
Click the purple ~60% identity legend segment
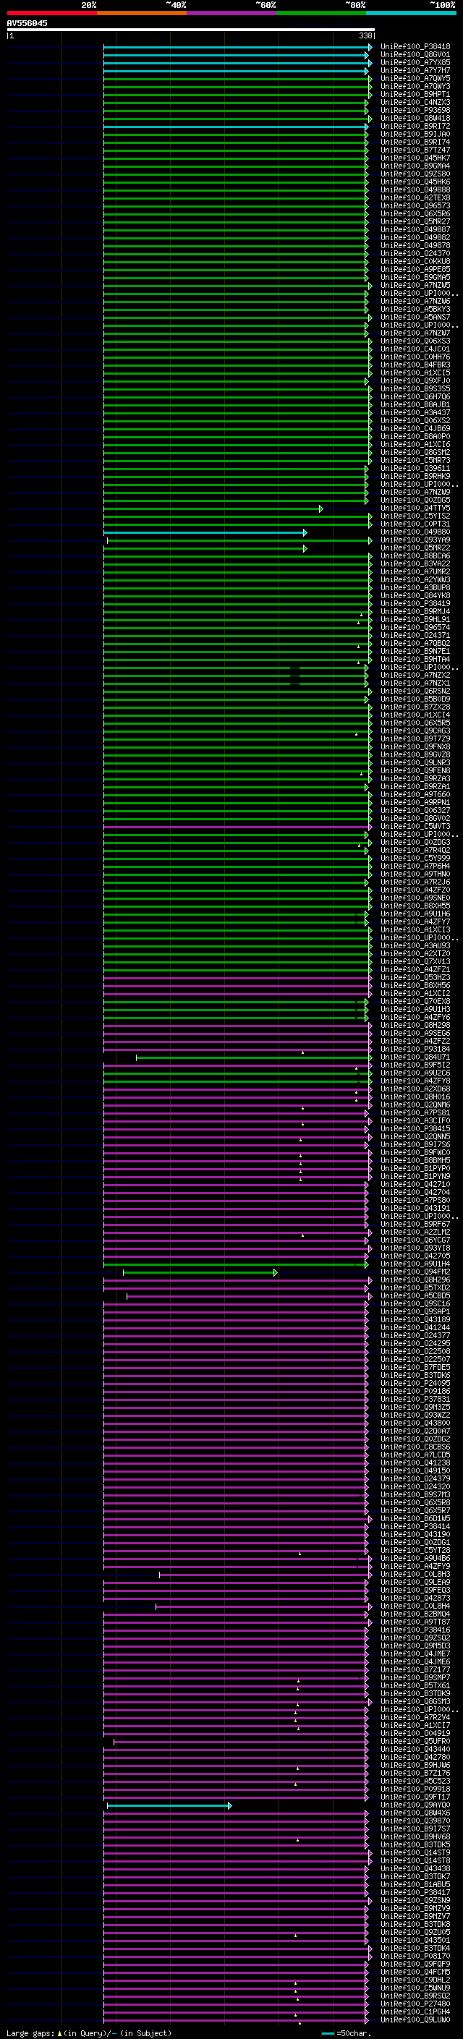(x=232, y=13)
